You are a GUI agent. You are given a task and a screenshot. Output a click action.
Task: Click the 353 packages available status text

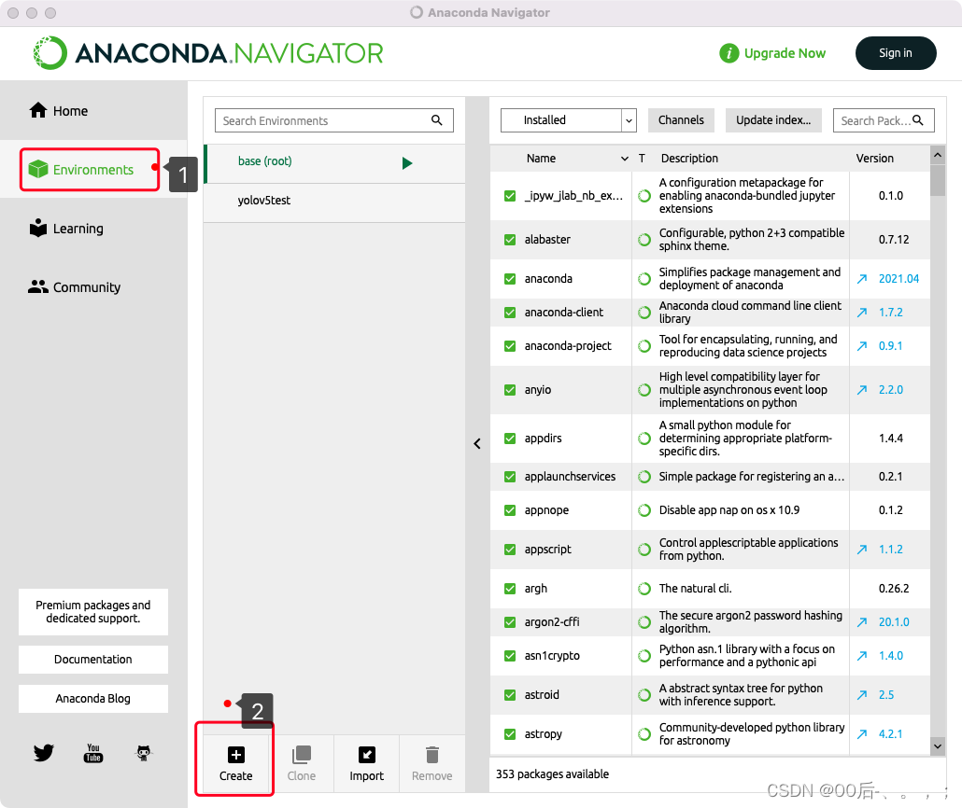coord(552,774)
